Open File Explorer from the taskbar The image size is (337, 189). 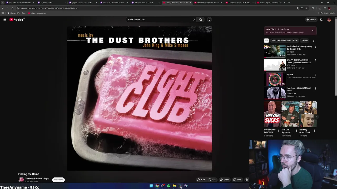(x=174, y=186)
